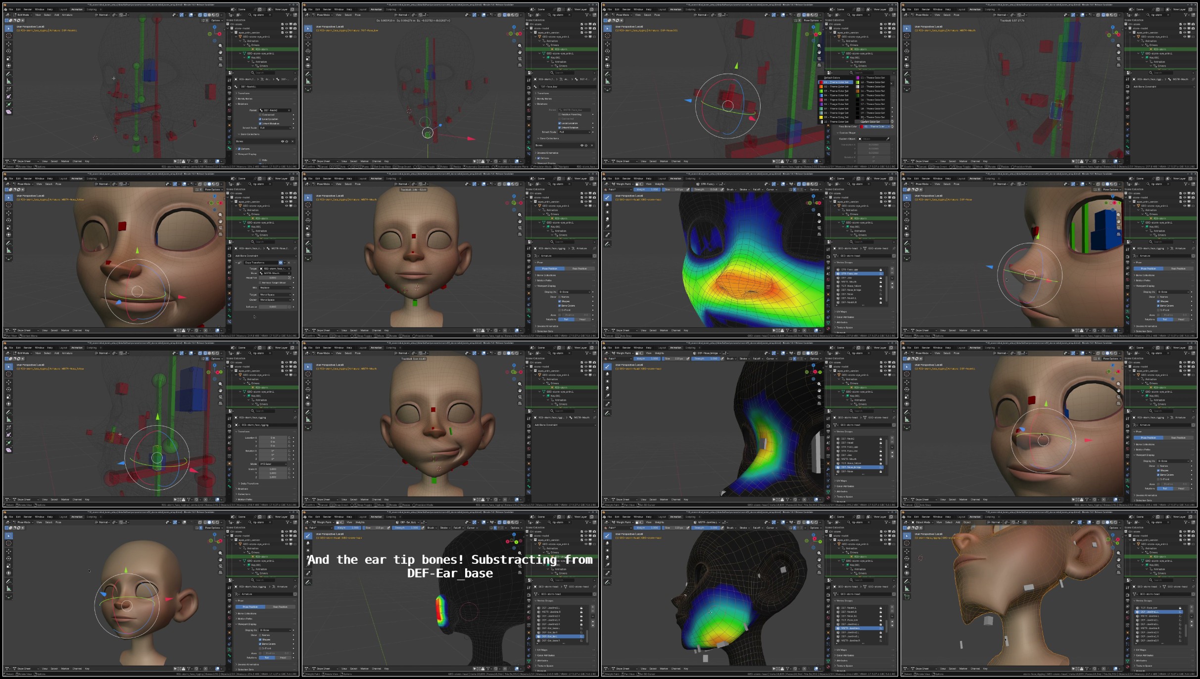The width and height of the screenshot is (1200, 679).
Task: Click the pan hand icon in the DEF-Neck2 viewport
Action: pos(220,52)
